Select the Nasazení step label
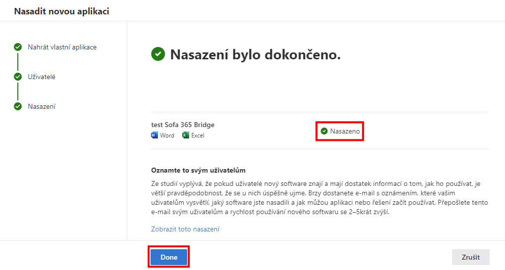505x270 pixels. [42, 106]
